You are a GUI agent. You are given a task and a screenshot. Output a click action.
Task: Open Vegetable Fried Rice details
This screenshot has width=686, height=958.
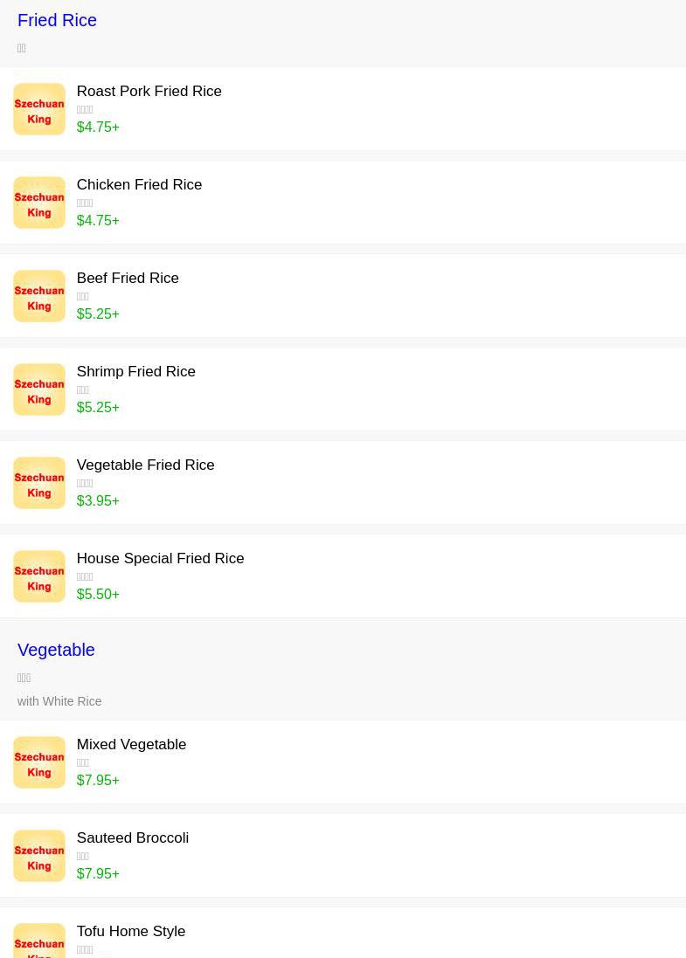(145, 465)
